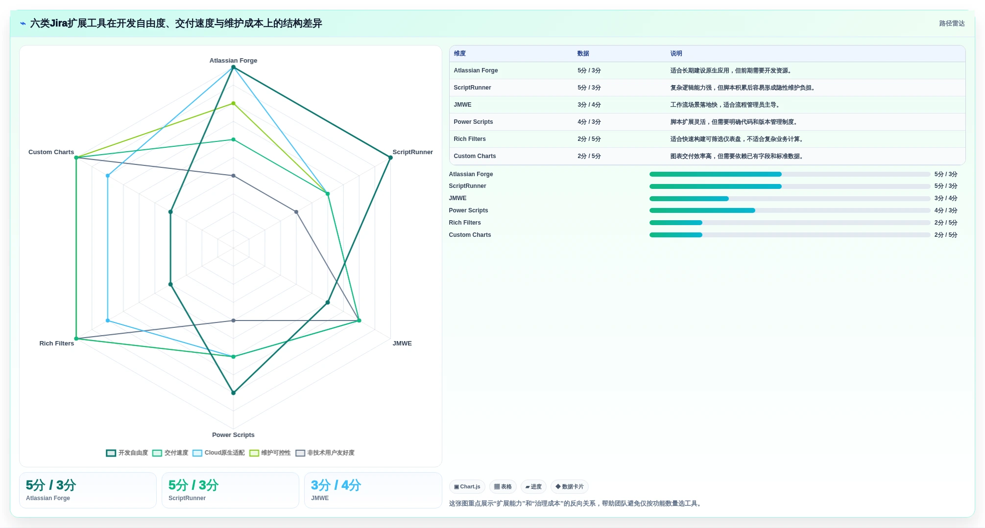Click the blue logo icon beside the title
985x528 pixels.
point(23,23)
